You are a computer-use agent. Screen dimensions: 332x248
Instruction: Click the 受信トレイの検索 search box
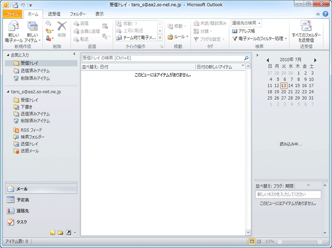pyautogui.click(x=162, y=58)
